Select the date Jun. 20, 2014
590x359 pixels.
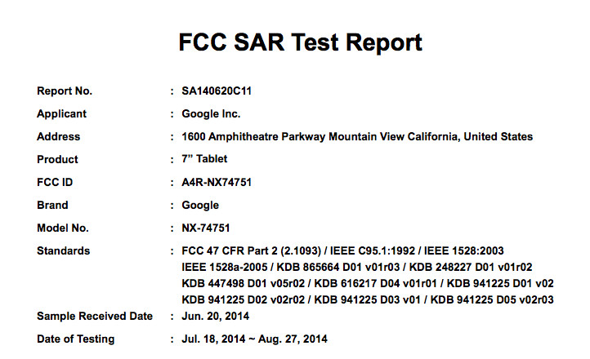pos(216,316)
